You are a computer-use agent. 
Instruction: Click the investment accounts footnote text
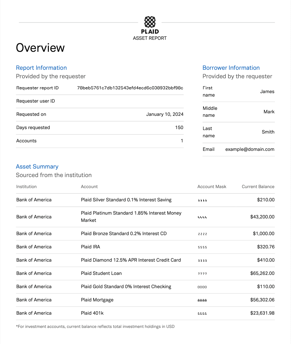click(x=95, y=326)
